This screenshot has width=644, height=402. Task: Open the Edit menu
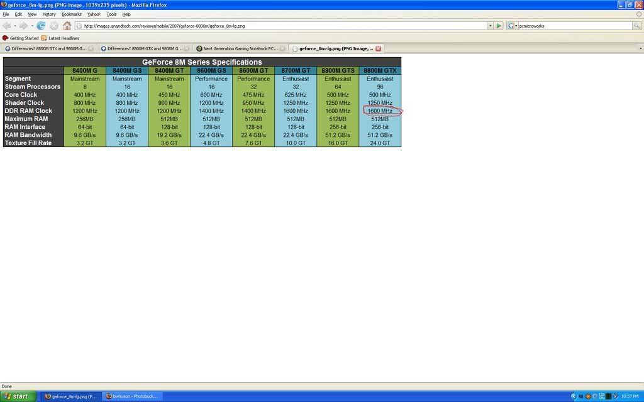pyautogui.click(x=18, y=14)
